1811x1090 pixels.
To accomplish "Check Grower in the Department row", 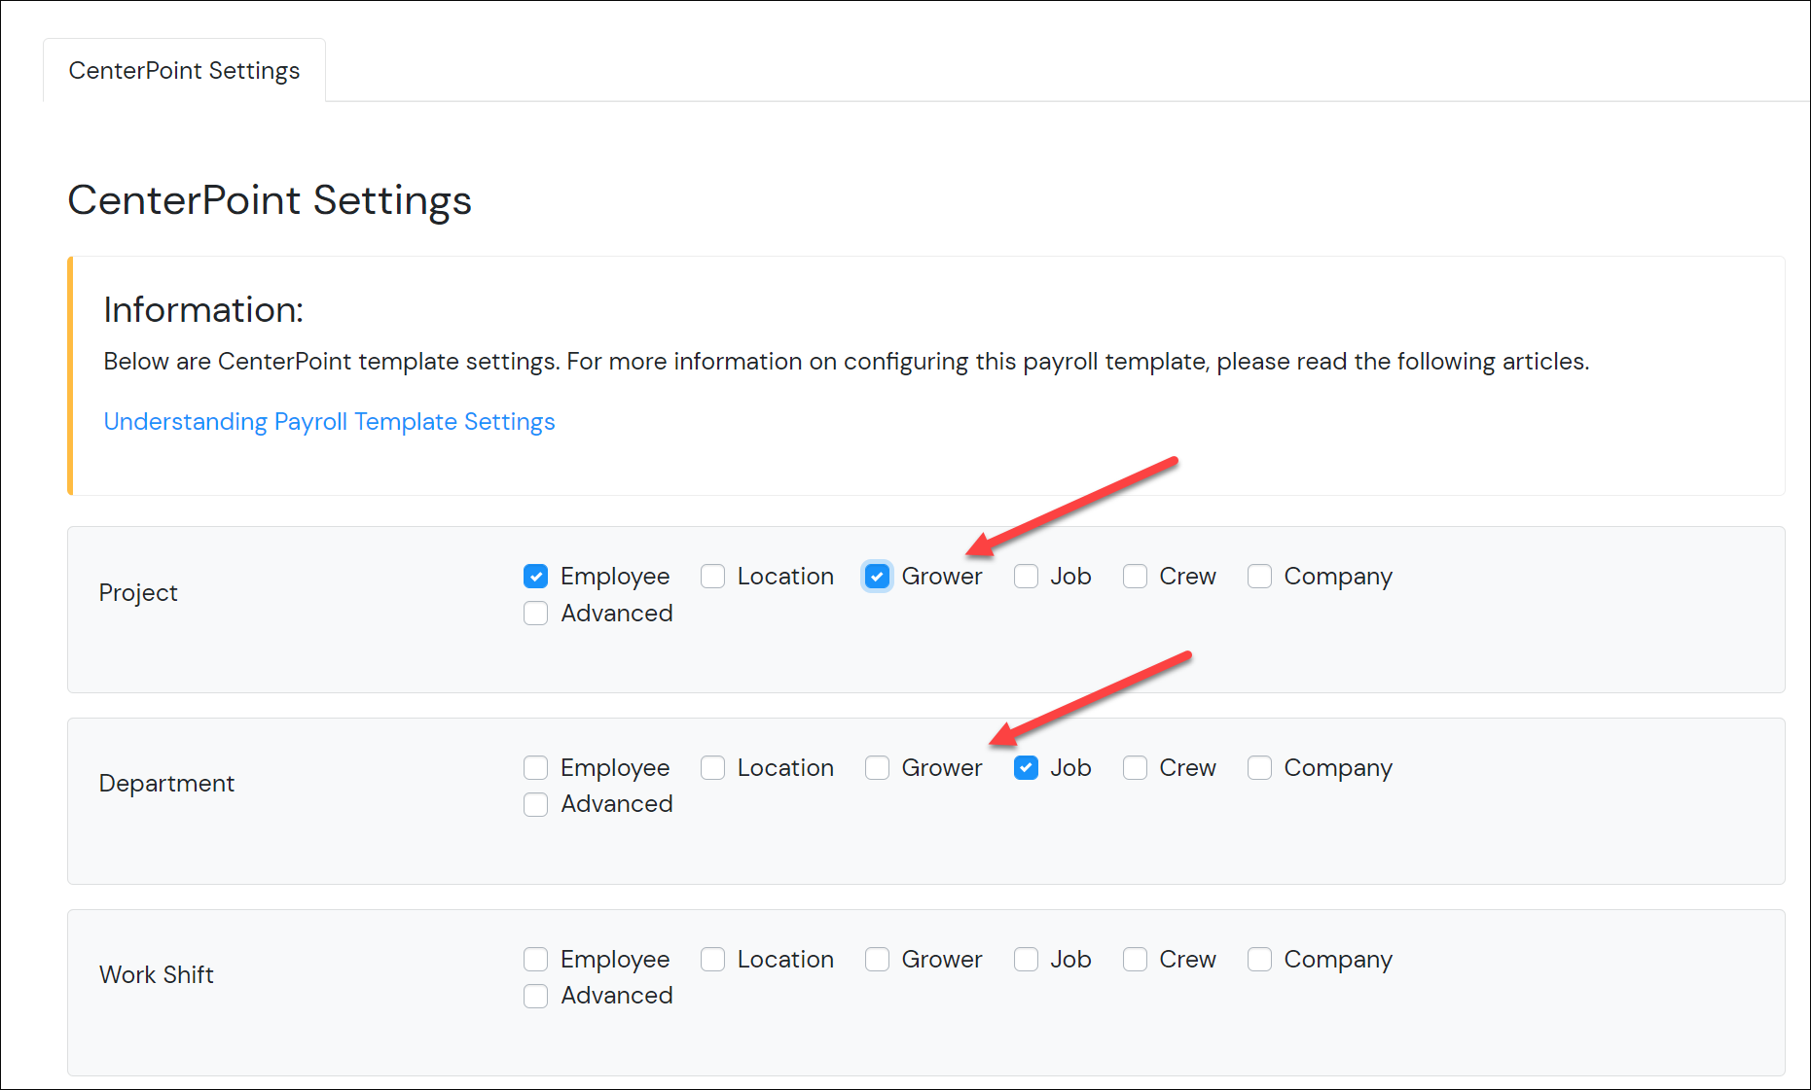I will coord(878,768).
